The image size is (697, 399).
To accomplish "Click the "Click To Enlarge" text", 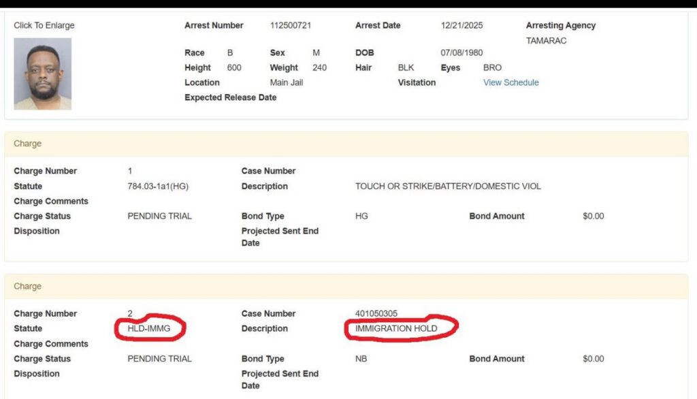I will pyautogui.click(x=44, y=26).
